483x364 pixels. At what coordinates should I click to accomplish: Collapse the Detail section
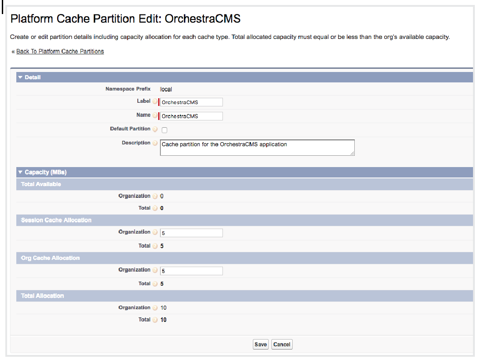[20, 77]
